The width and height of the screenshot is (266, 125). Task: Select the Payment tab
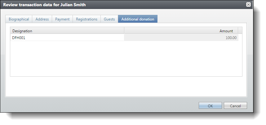pyautogui.click(x=62, y=19)
